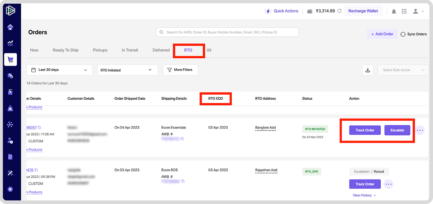Click the order search field

[227, 32]
